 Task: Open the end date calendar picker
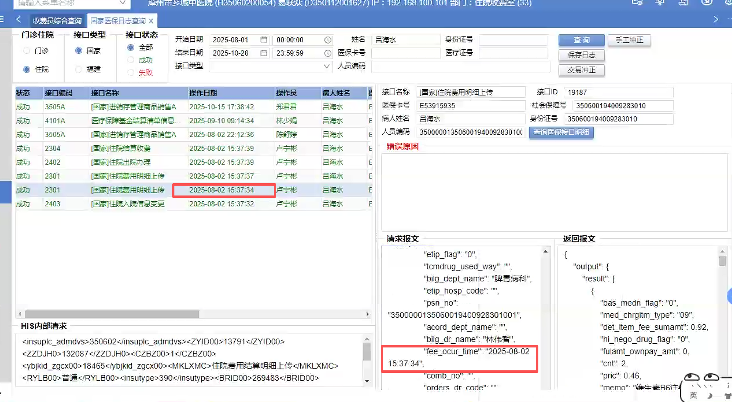click(263, 53)
